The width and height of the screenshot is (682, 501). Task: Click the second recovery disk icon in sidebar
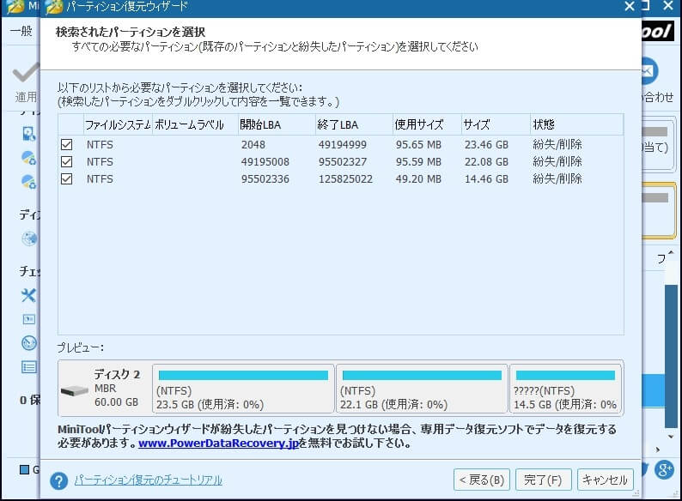[29, 181]
